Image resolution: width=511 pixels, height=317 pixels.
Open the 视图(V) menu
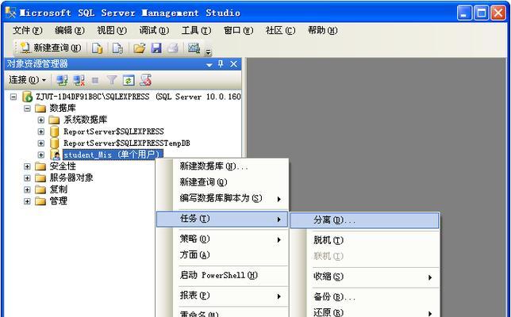(112, 30)
